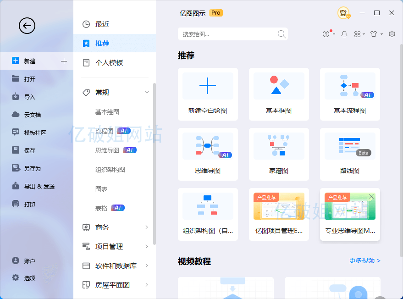Select 基本绘图 under 常规
This screenshot has width=403, height=299.
pos(107,112)
